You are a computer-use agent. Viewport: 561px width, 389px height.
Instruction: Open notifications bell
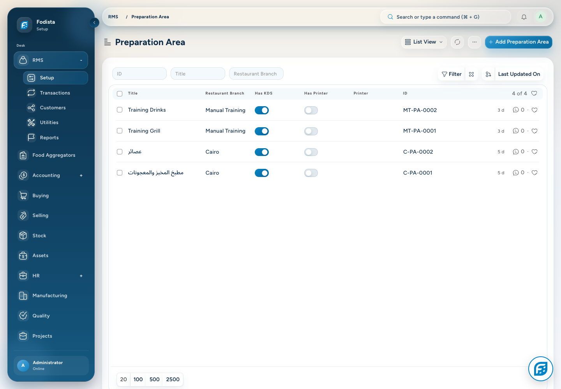point(524,17)
